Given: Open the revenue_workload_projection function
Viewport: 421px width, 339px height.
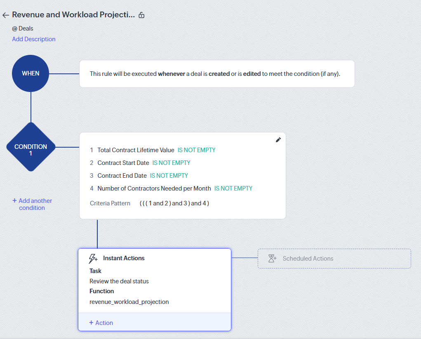Looking at the screenshot, I should (129, 302).
